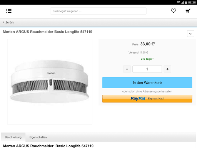This screenshot has height=148, width=197.
Task: Focus the quantity input field
Action: click(x=147, y=69)
